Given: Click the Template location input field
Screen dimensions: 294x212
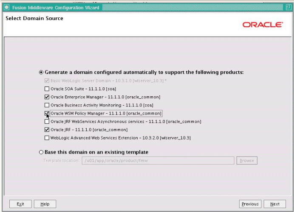Looking at the screenshot, I should pos(158,161).
